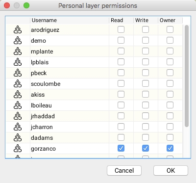196x183 pixels.
Task: Click the vertical scrollbar of the user list
Action: click(187, 76)
